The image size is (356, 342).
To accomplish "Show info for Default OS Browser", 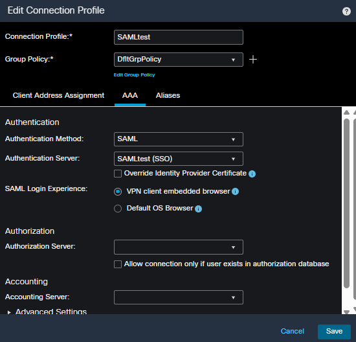I will click(198, 209).
